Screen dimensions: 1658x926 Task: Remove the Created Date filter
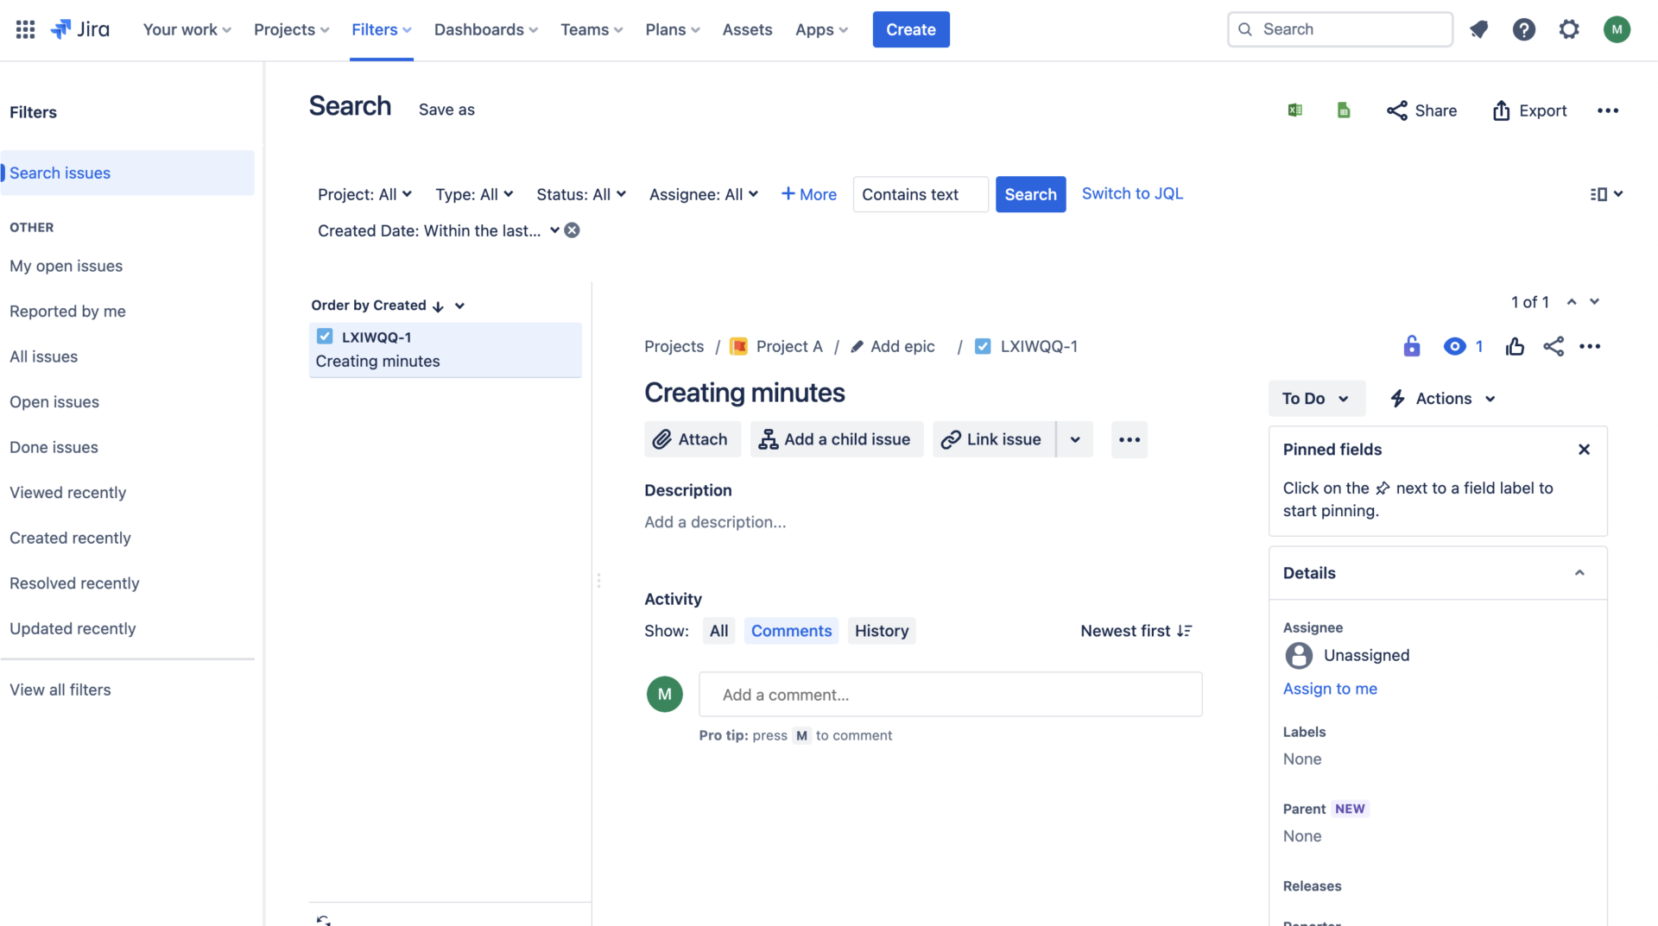pyautogui.click(x=572, y=230)
